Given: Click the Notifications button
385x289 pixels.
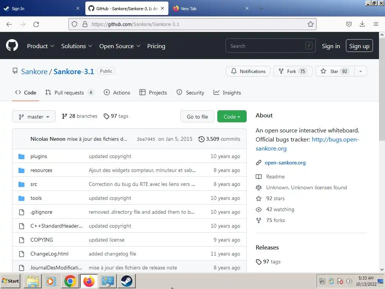Looking at the screenshot, I should (248, 71).
